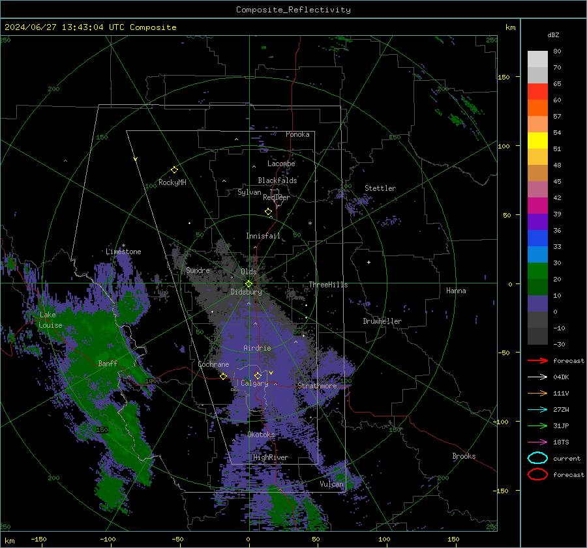Image resolution: width=587 pixels, height=548 pixels.
Task: Click the Airdrie city label
Action: [257, 348]
